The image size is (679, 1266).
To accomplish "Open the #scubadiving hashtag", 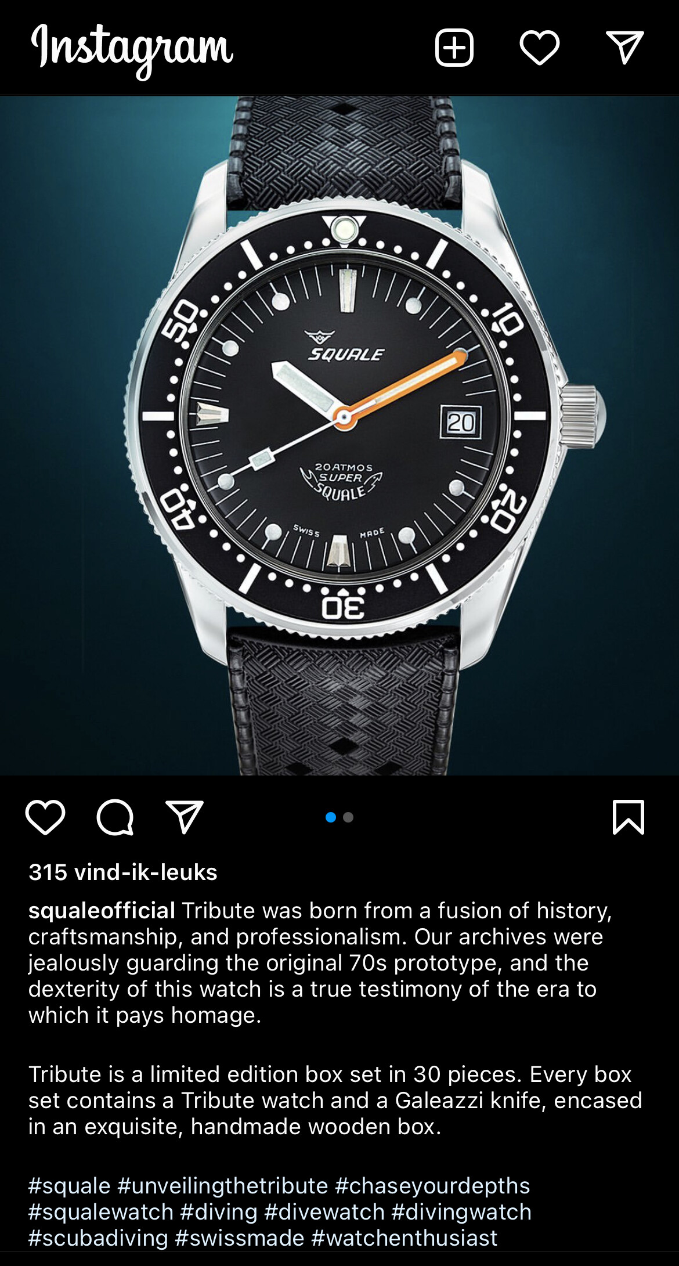I will pyautogui.click(x=98, y=1238).
